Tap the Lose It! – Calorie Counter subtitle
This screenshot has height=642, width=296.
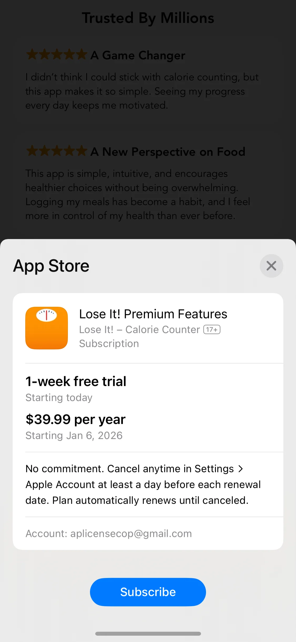(x=139, y=329)
